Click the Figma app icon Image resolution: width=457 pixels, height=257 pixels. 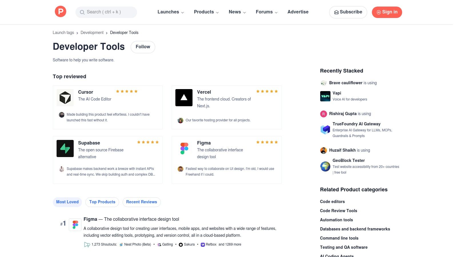coord(184,148)
